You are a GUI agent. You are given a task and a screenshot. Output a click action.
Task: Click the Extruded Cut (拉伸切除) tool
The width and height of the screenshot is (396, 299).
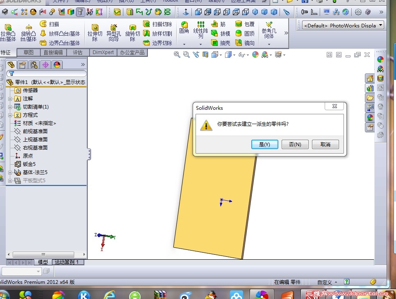point(95,33)
